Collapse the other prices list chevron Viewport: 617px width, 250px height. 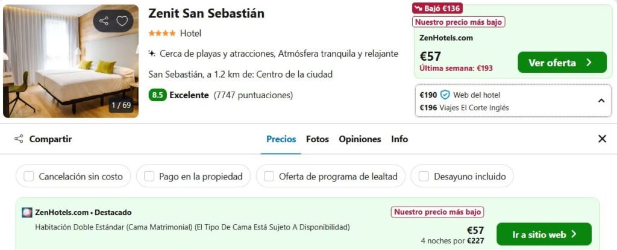(601, 101)
